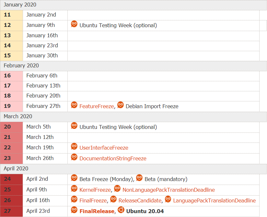This screenshot has width=267, height=217.
Task: Open the NonLanguagePackTranslationDeadline link
Action: [x=168, y=190]
